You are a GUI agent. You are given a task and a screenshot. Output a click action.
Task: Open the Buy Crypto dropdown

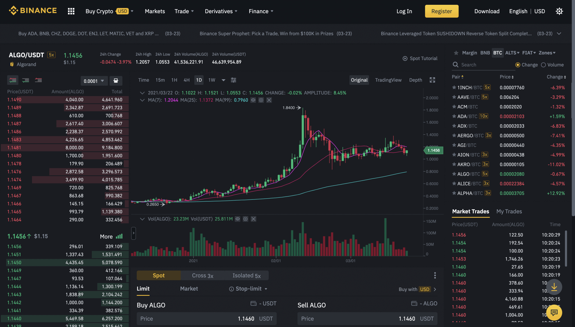pos(109,11)
